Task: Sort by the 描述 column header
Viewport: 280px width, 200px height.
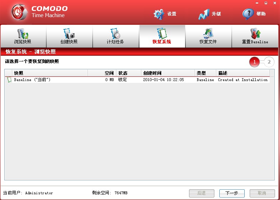Action: 243,73
